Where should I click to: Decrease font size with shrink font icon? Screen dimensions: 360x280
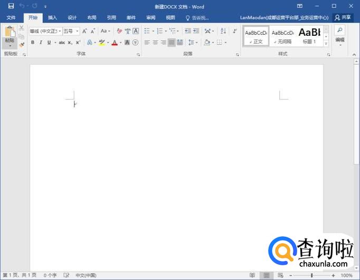pos(92,31)
